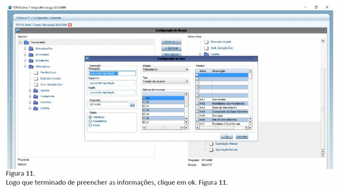Open the Tipo dropdown showing Função de Usuário

(x=187, y=81)
